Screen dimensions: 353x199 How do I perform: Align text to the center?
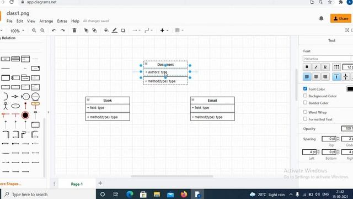(316, 77)
